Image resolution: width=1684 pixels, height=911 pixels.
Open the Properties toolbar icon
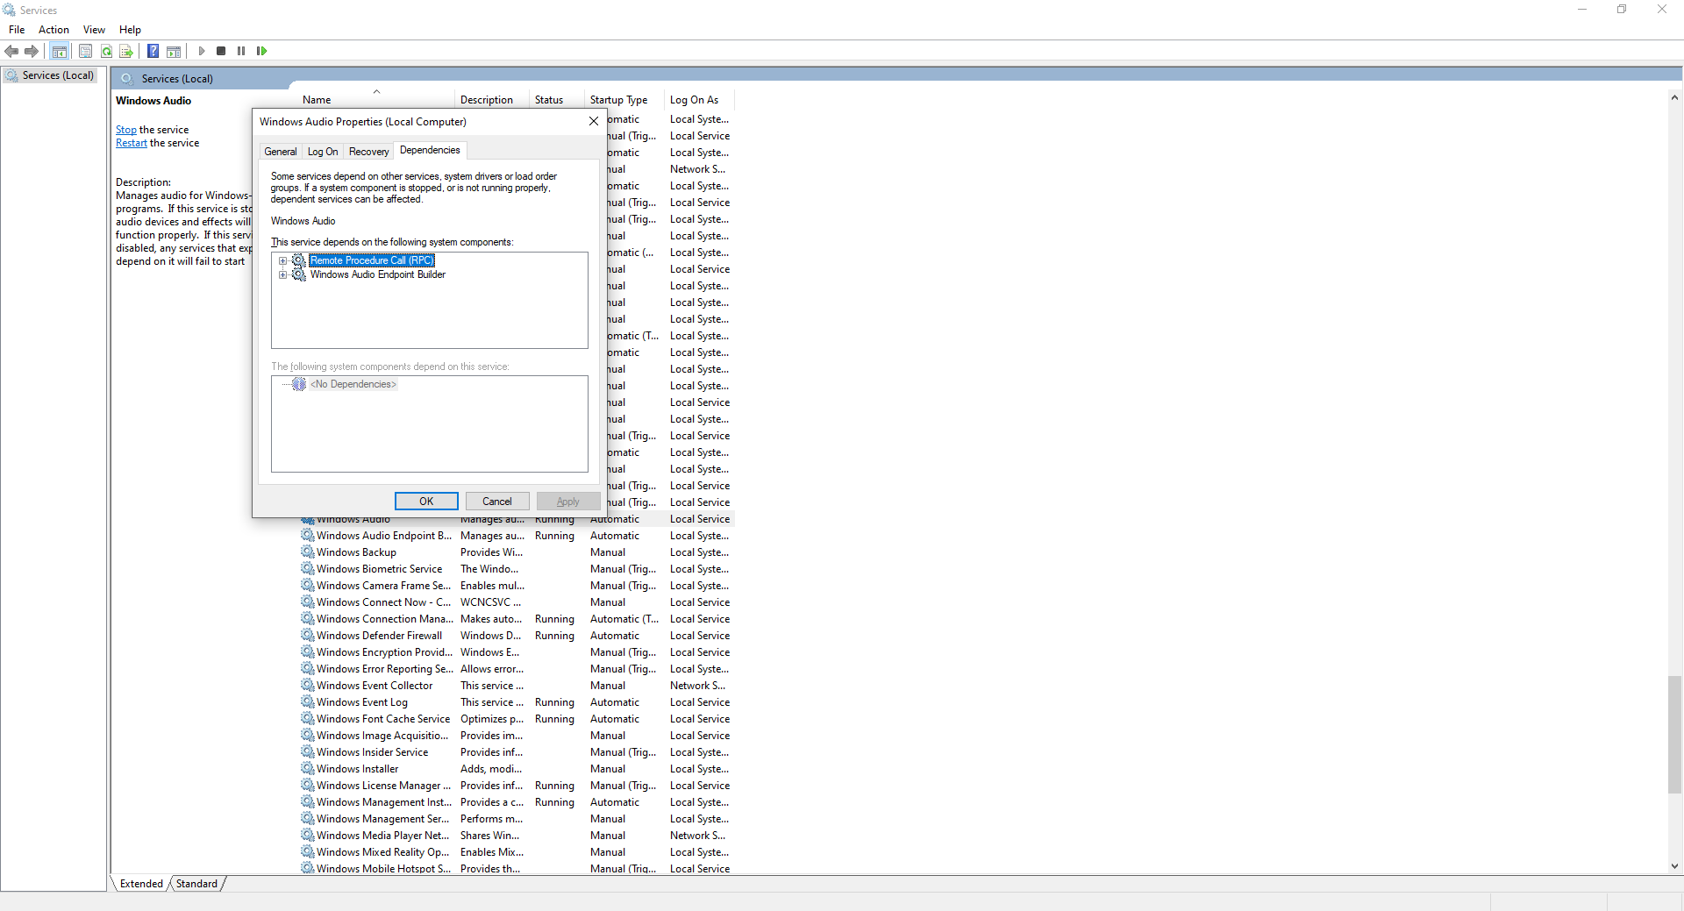coord(85,51)
